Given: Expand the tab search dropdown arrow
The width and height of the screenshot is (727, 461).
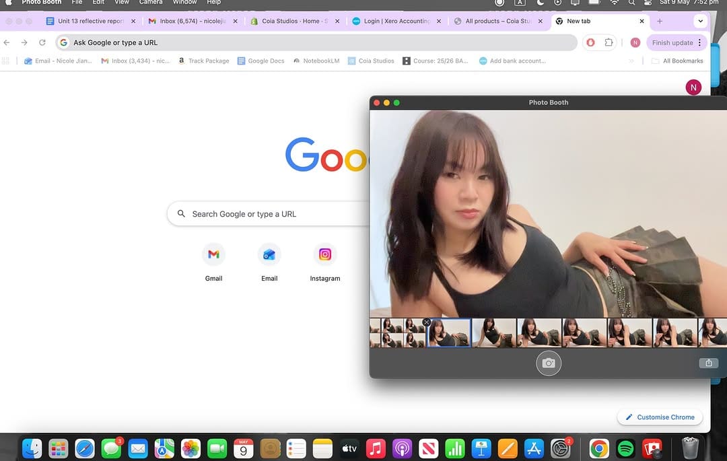Looking at the screenshot, I should (700, 21).
